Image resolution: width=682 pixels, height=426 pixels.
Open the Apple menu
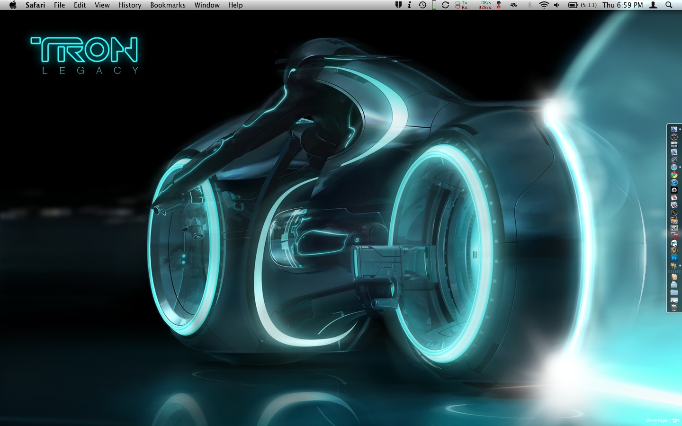click(13, 5)
